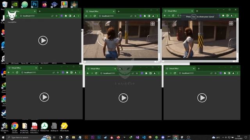This screenshot has width=250, height=140.
Task: Click the localhost address bar in the bottom-left window
Action: coord(36,73)
